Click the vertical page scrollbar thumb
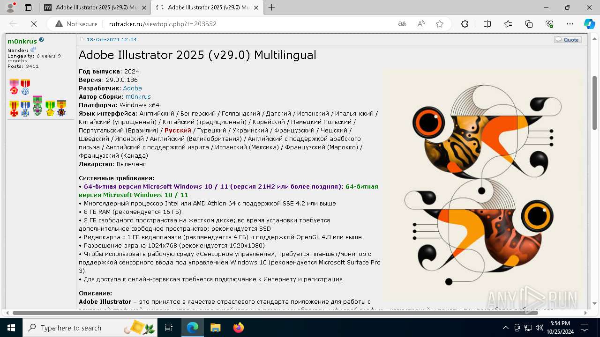This screenshot has height=337, width=600. pyautogui.click(x=595, y=103)
